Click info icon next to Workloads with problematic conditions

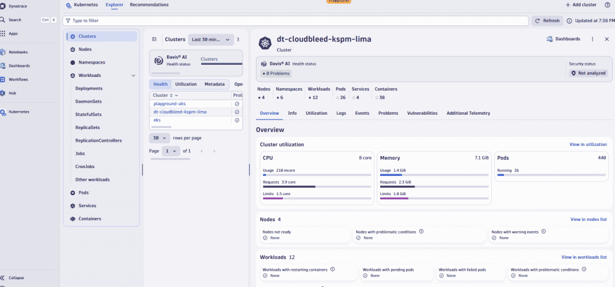click(584, 270)
